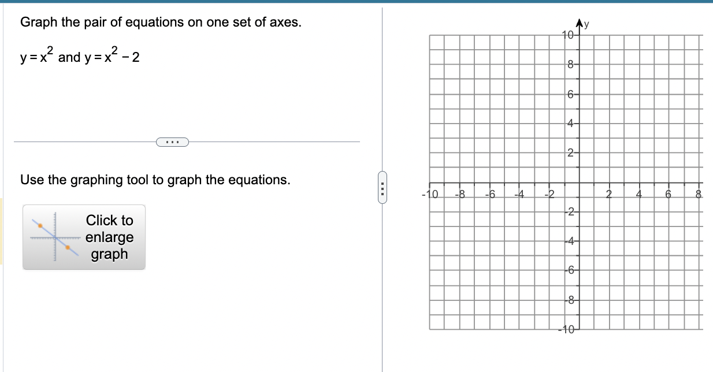Viewport: 713px width, 372px height.
Task: Click the -10 label on the x-axis
Action: tap(429, 194)
